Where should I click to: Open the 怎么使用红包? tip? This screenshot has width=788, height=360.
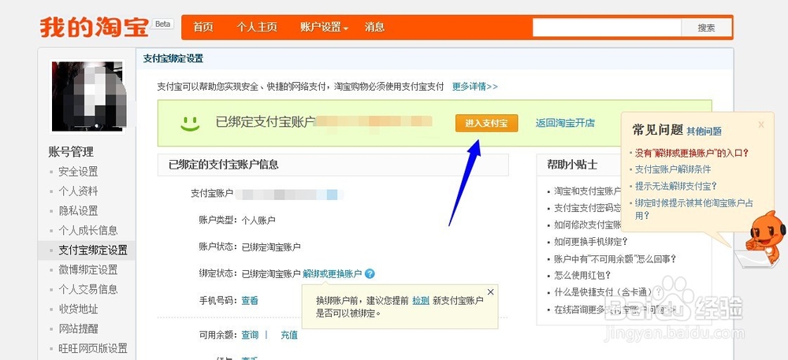(x=582, y=275)
